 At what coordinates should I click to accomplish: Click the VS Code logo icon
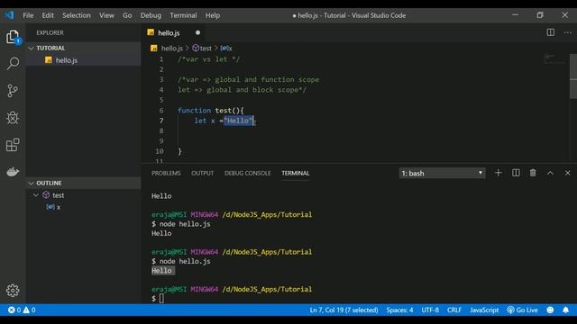[9, 15]
